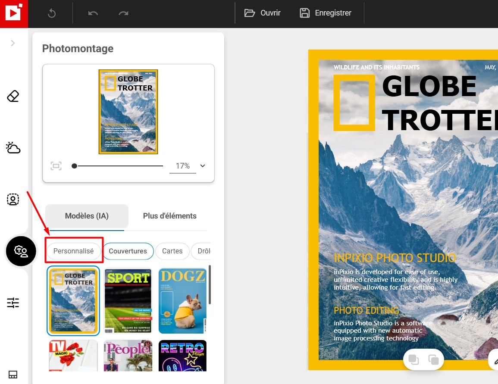
Task: Click the zoom slider handle
Action: click(74, 166)
